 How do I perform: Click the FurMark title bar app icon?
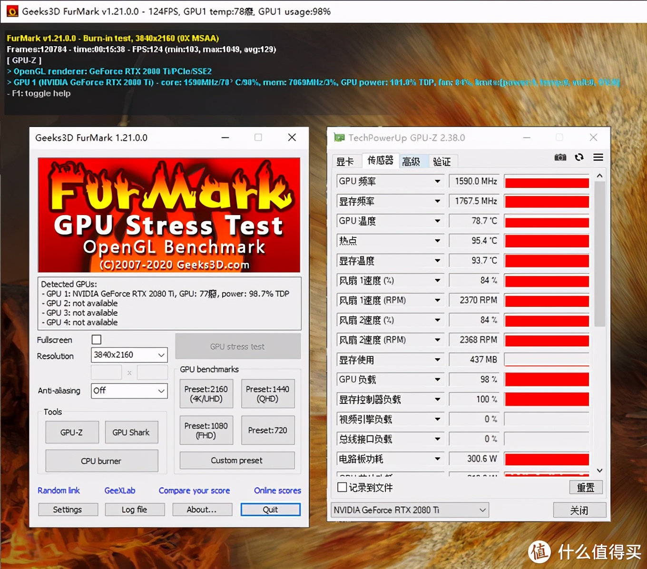pyautogui.click(x=12, y=11)
